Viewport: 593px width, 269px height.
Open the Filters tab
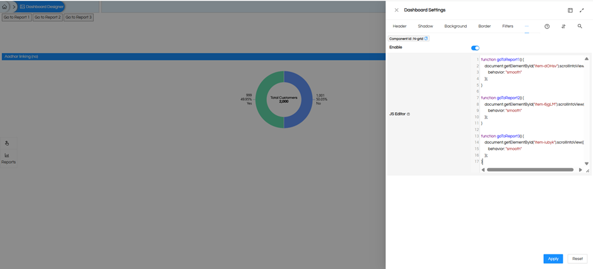coord(507,26)
